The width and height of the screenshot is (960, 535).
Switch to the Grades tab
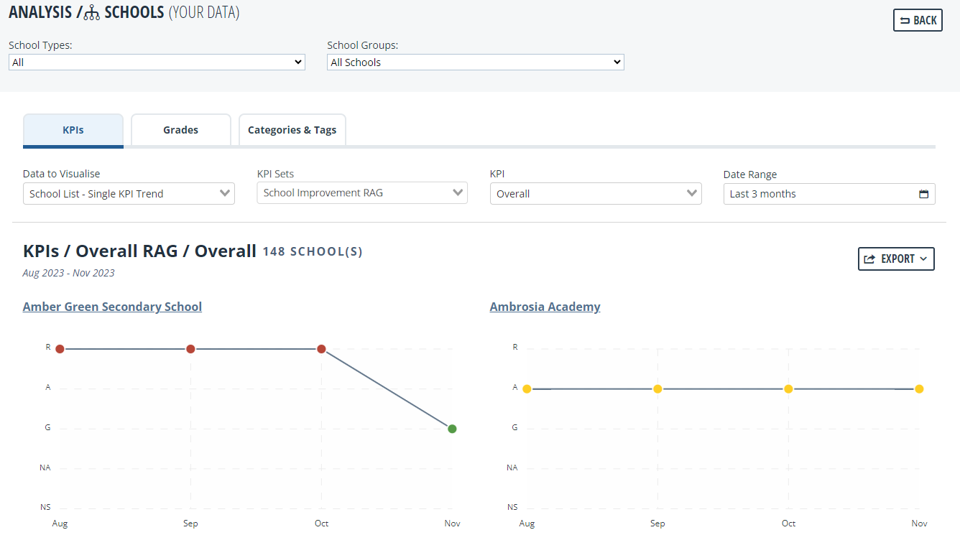[x=180, y=130]
